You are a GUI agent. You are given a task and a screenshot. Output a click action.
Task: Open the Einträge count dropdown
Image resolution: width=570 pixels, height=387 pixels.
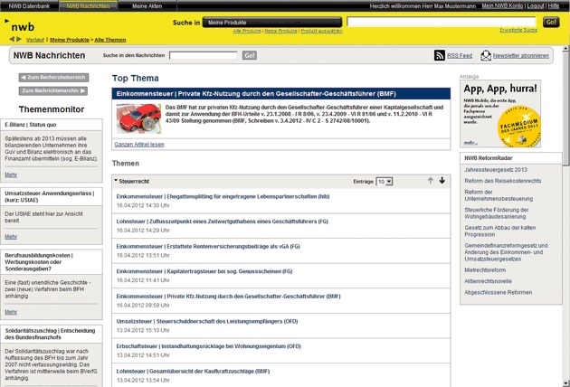coord(385,182)
